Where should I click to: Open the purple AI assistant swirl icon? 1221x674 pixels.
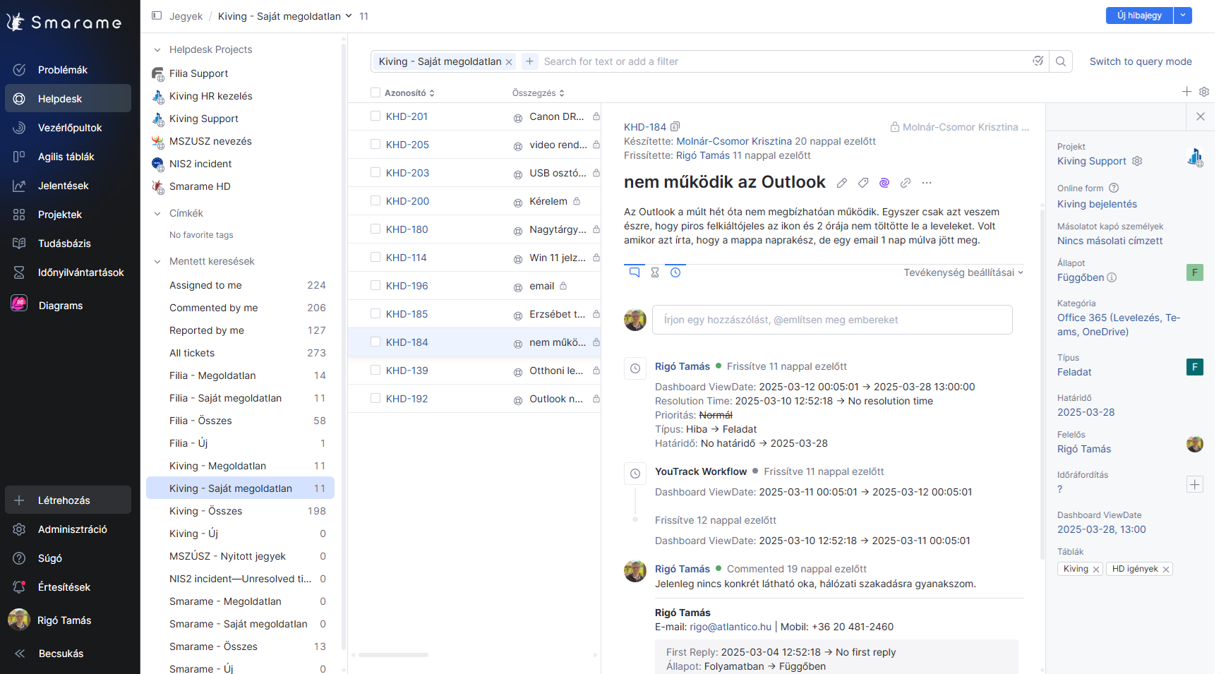point(884,183)
